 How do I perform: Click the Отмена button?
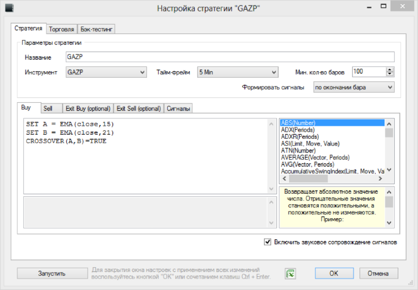pyautogui.click(x=379, y=273)
